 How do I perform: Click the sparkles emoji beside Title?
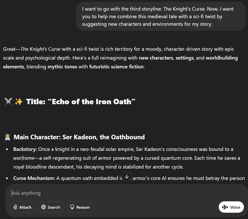pyautogui.click(x=19, y=102)
